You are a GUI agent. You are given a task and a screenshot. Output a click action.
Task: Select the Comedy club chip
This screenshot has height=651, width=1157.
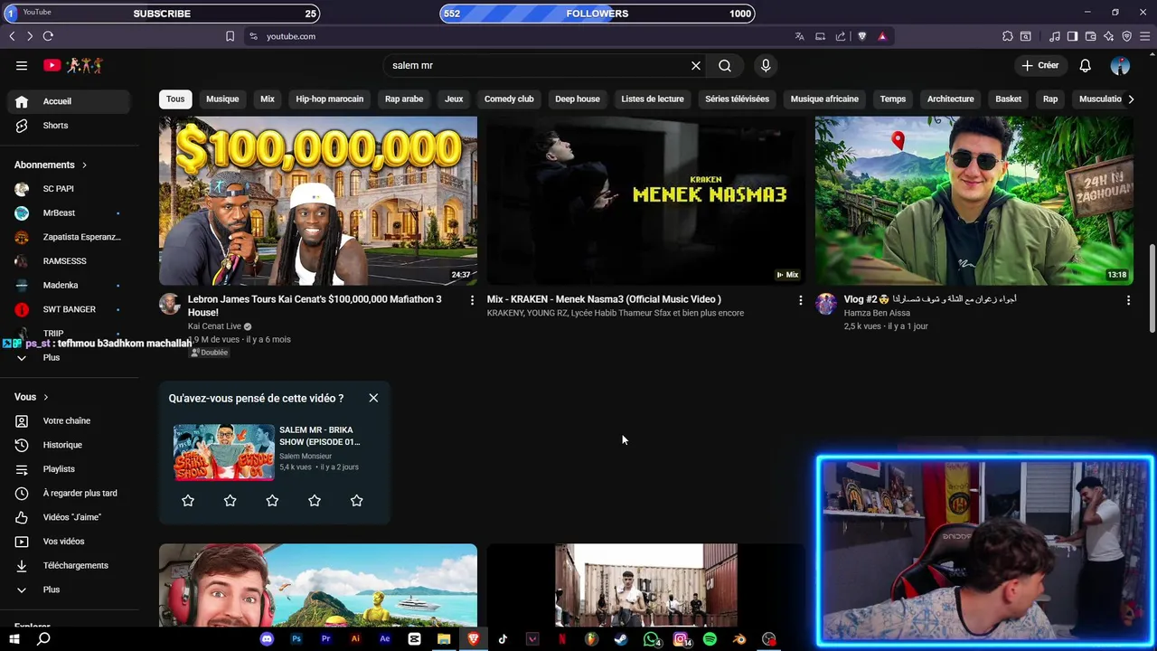[x=509, y=99]
